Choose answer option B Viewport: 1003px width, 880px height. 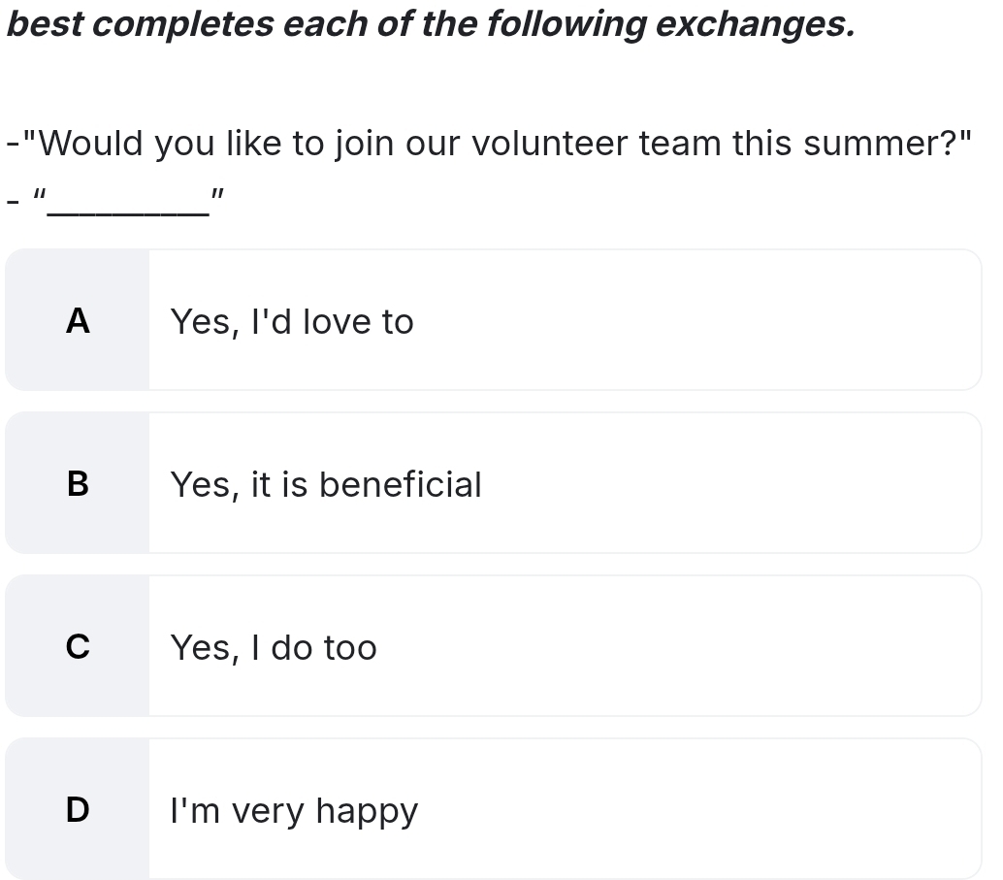[x=493, y=483]
